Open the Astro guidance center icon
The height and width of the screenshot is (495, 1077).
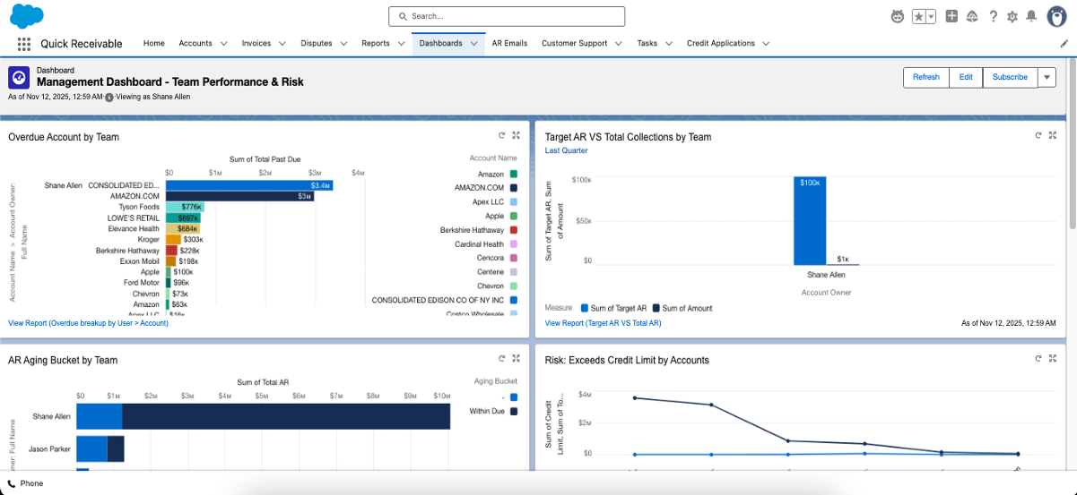[898, 16]
